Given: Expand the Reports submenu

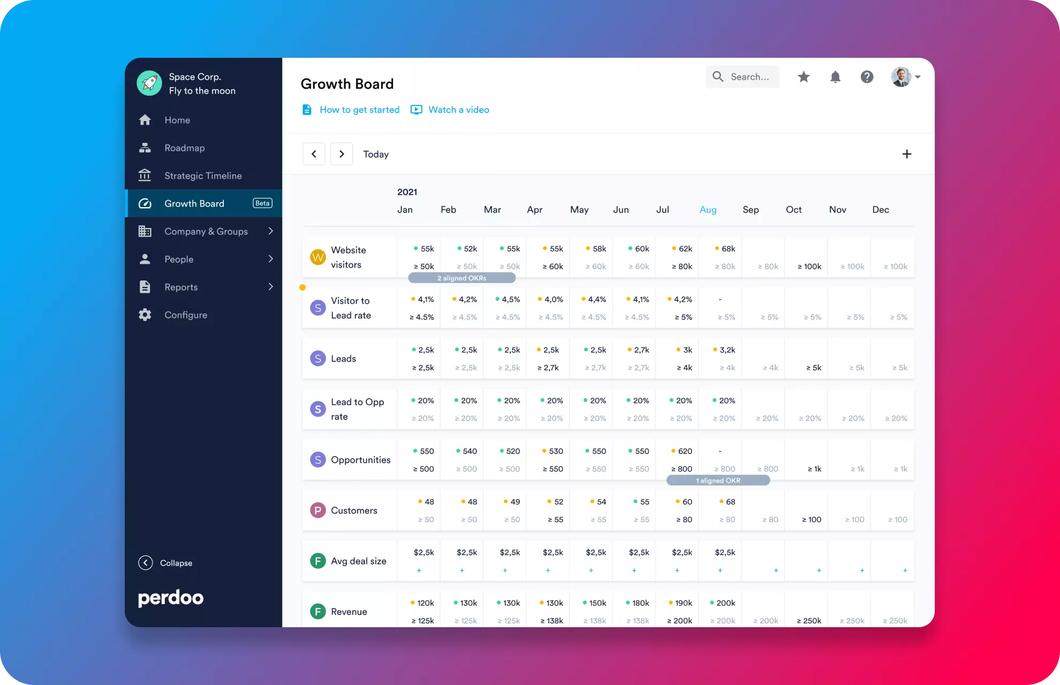Looking at the screenshot, I should click(x=270, y=287).
